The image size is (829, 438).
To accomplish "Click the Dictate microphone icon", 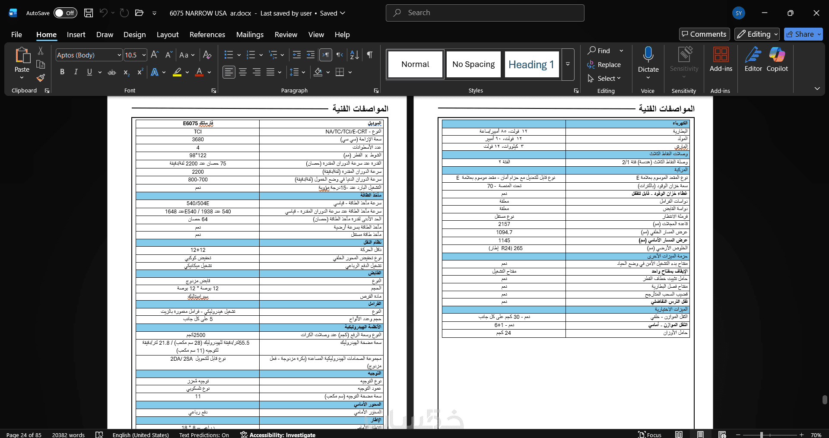I will [x=648, y=54].
